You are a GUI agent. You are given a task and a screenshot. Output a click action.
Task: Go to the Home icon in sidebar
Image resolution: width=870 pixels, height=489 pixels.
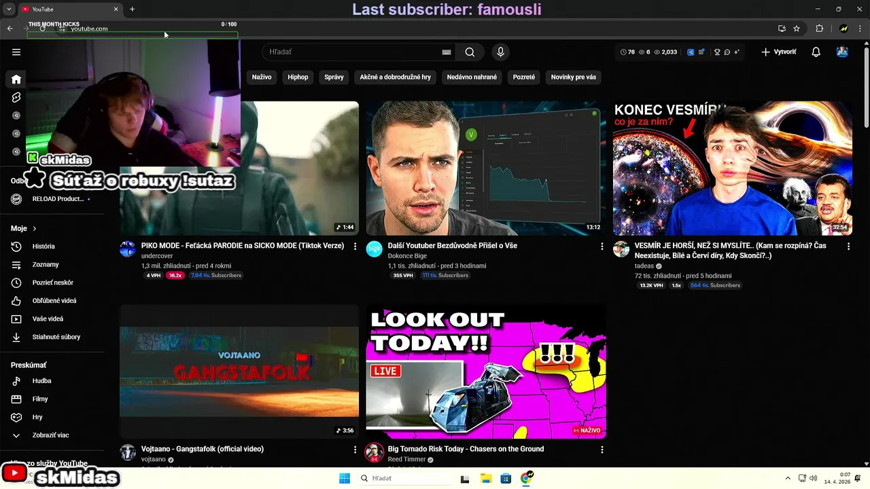[x=16, y=79]
